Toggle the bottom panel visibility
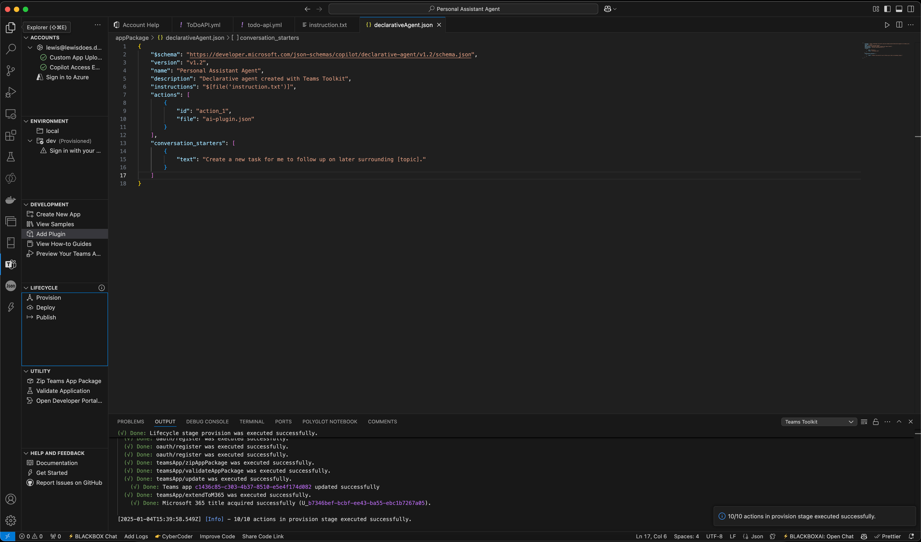Screen dimensions: 921x542 point(900,9)
